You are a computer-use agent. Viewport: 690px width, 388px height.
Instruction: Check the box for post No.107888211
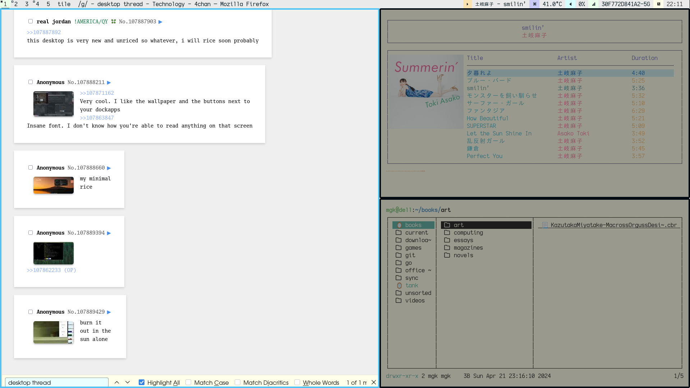coord(31,82)
